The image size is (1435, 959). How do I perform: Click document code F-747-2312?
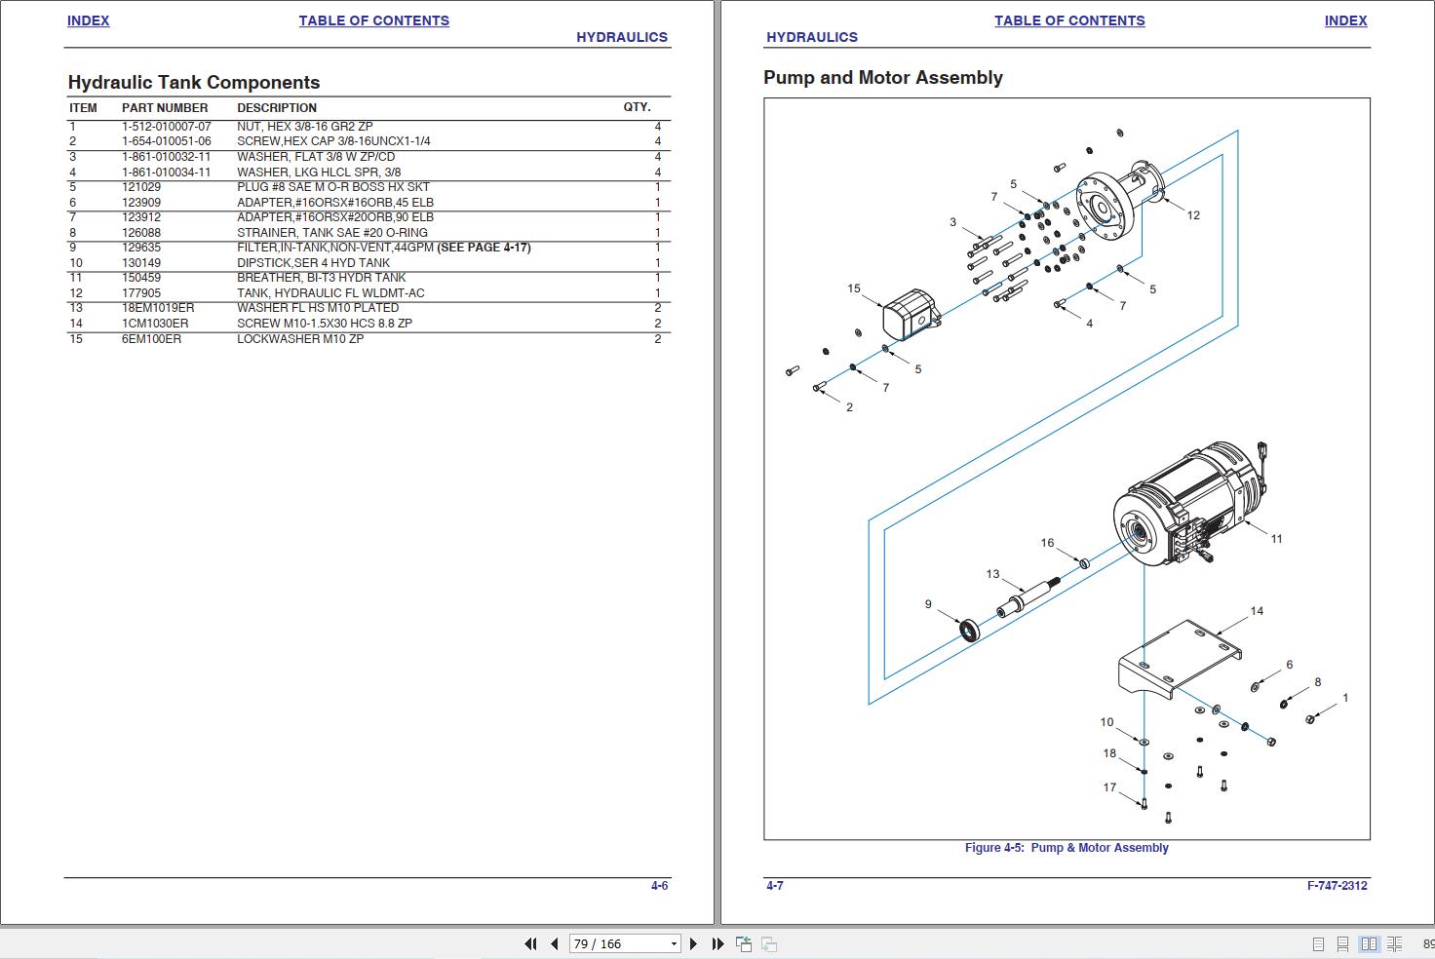click(1338, 886)
